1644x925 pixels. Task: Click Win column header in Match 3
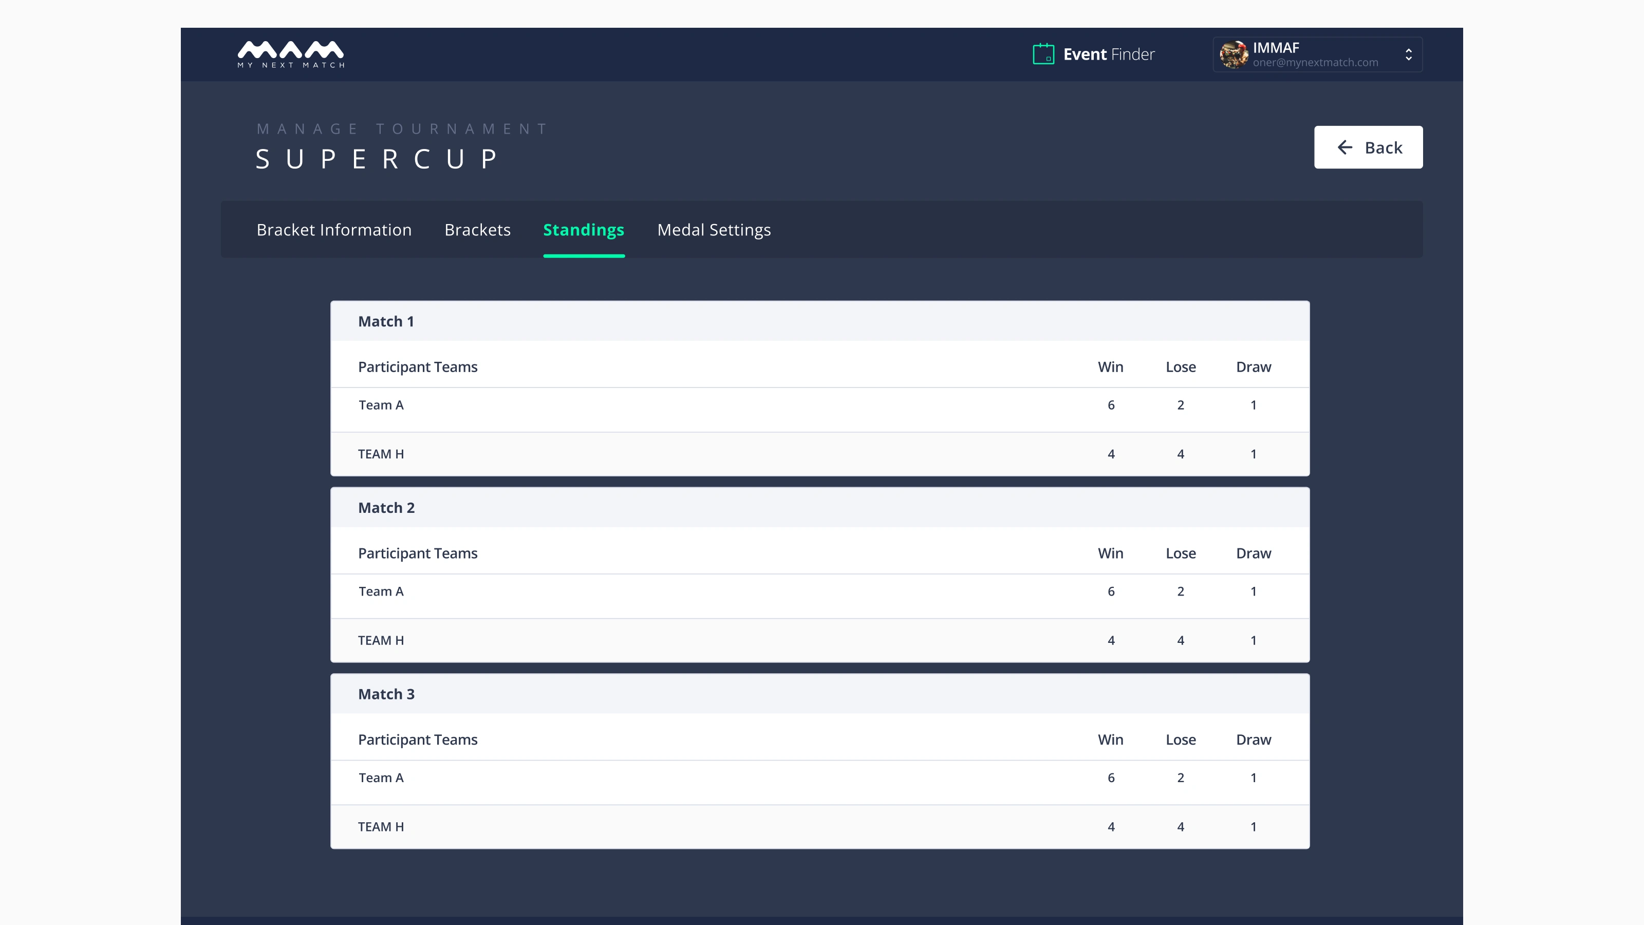pyautogui.click(x=1110, y=740)
